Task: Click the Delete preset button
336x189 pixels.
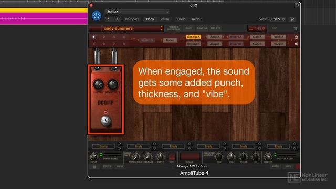Action: [216, 28]
